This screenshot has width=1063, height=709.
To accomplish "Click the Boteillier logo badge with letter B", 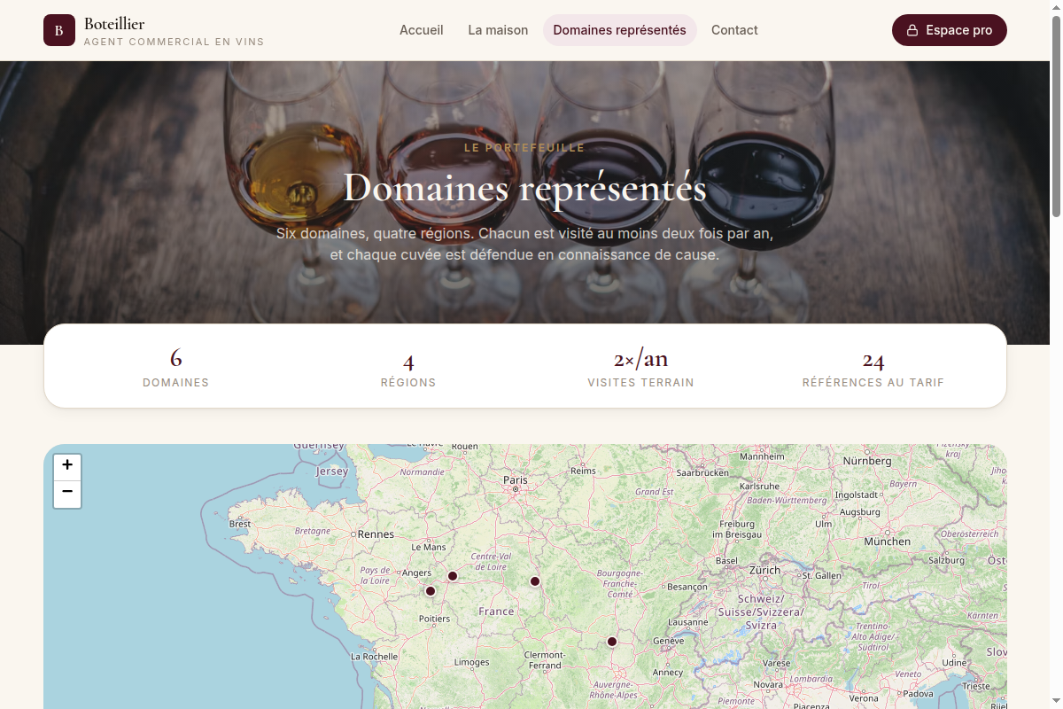I will 59,30.
